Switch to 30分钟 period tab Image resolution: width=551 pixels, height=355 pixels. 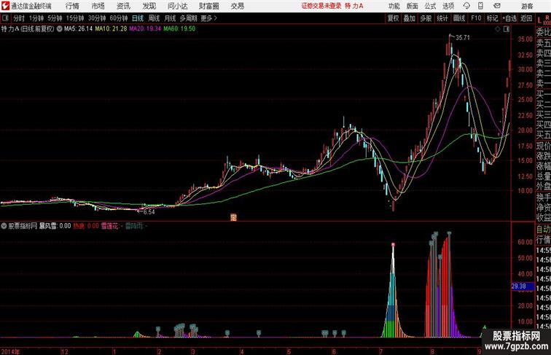pyautogui.click(x=97, y=18)
